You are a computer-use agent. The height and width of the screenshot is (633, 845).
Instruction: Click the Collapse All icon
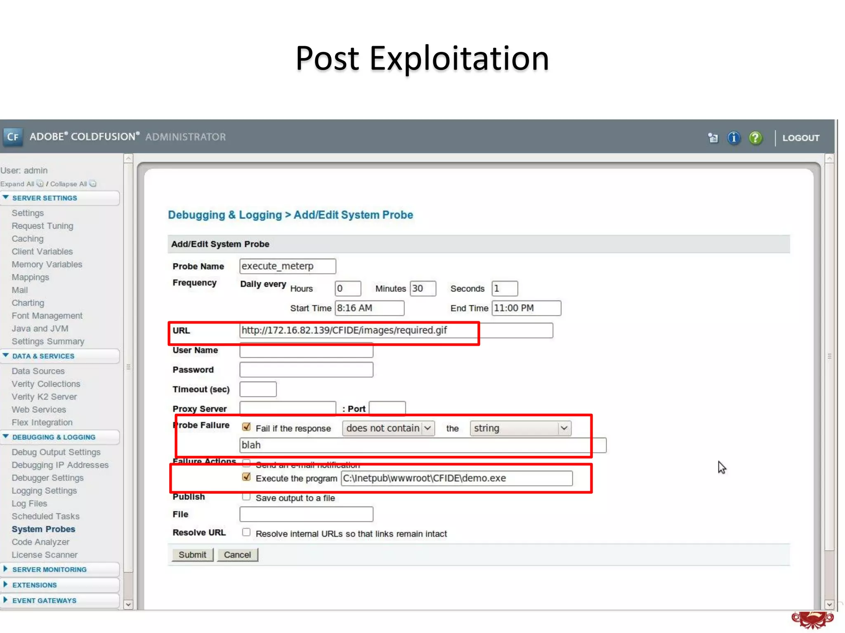92,183
